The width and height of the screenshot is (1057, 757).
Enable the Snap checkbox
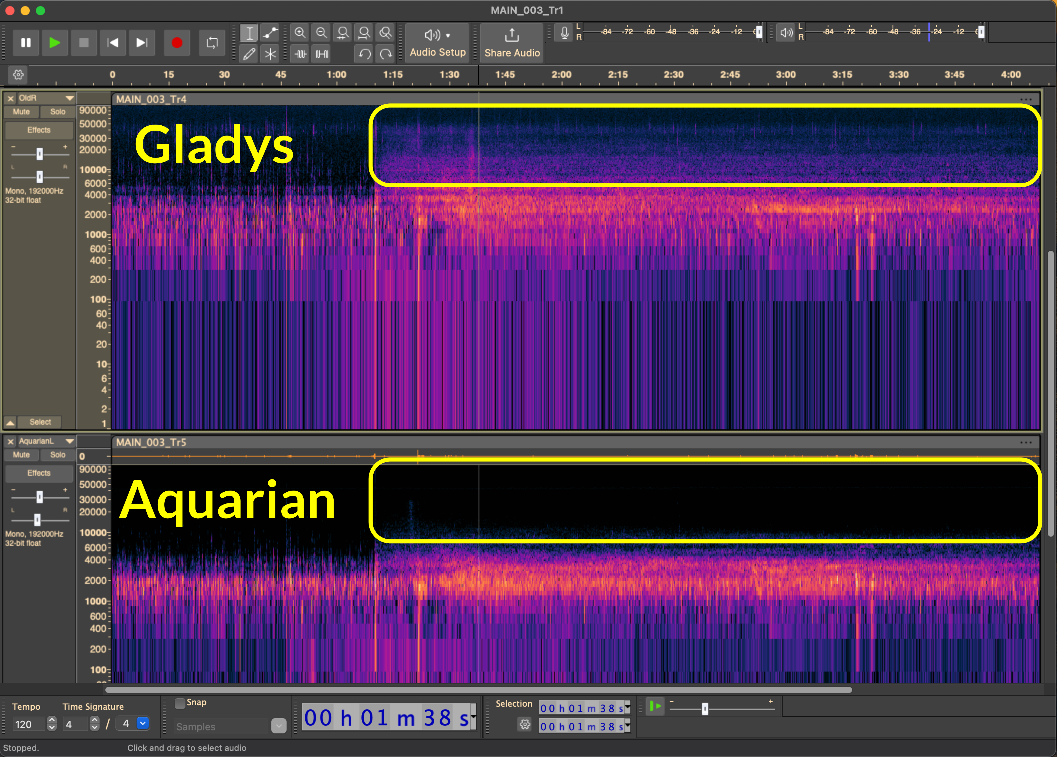[180, 703]
